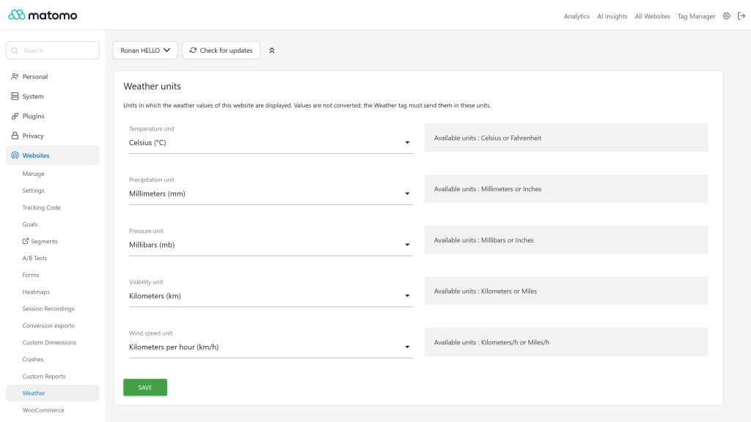The width and height of the screenshot is (751, 422).
Task: Click the Check for updates refresh icon
Action: 193,51
